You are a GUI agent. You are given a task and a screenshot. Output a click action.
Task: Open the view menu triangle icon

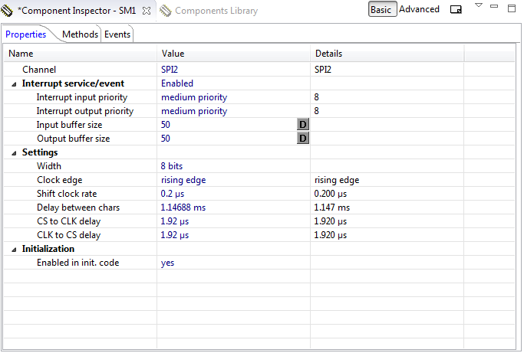coord(478,6)
